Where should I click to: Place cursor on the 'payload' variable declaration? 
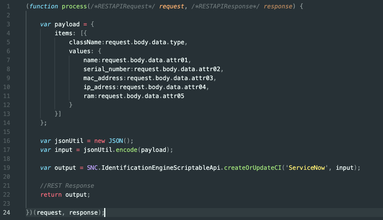[x=67, y=24]
